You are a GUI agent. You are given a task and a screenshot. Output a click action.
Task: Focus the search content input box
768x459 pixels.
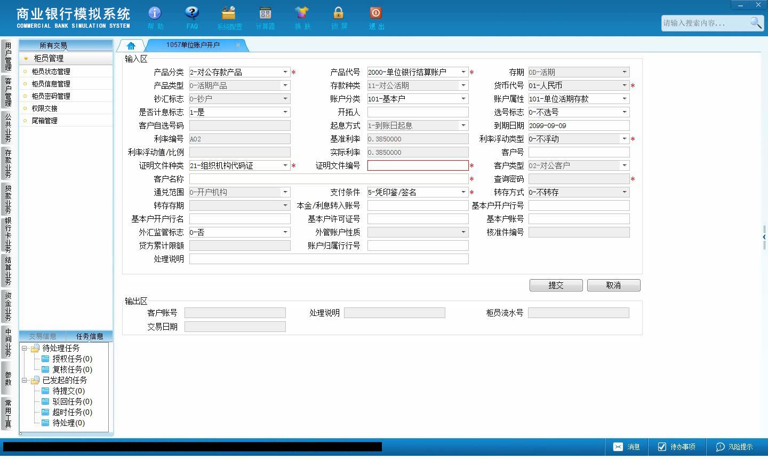point(705,23)
